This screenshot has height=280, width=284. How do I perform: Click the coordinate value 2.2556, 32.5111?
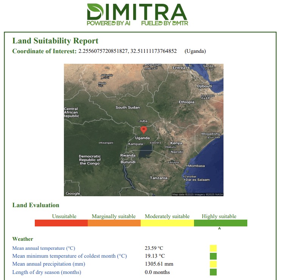pos(127,51)
